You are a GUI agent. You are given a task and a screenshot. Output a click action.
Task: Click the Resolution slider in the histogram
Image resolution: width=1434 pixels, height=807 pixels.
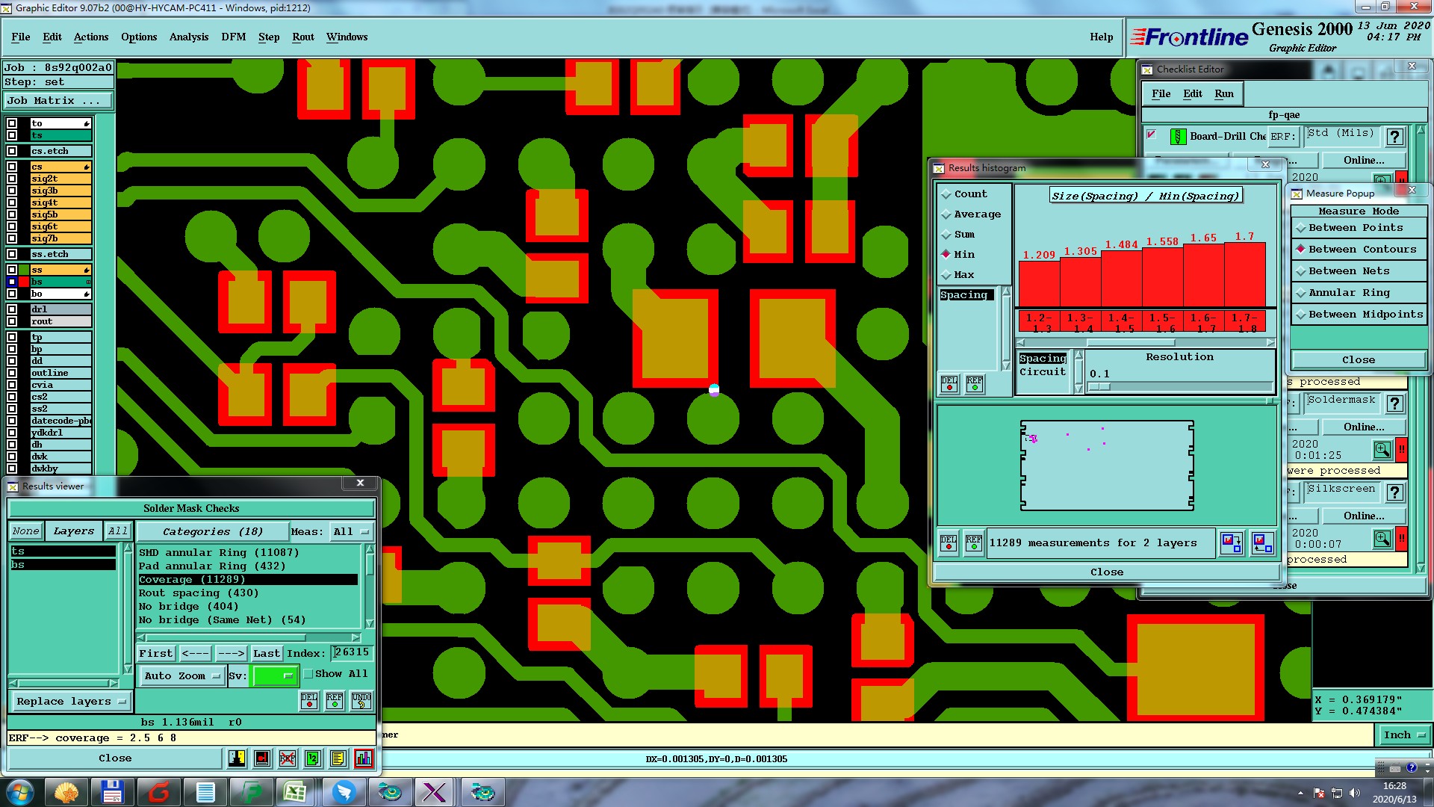point(1180,387)
